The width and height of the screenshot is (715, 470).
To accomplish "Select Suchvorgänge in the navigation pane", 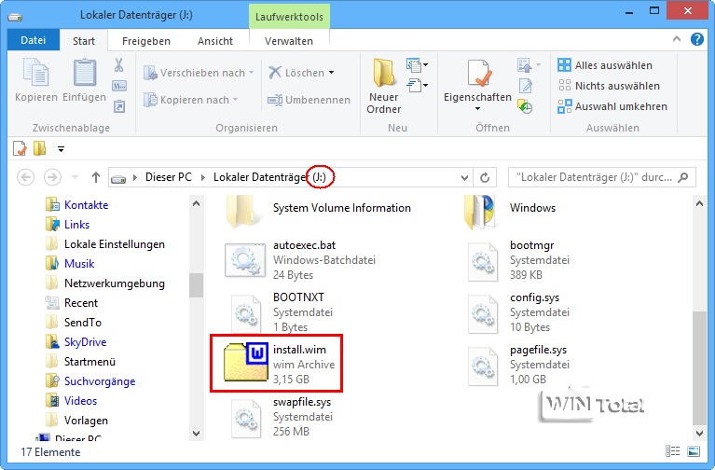I will [90, 381].
